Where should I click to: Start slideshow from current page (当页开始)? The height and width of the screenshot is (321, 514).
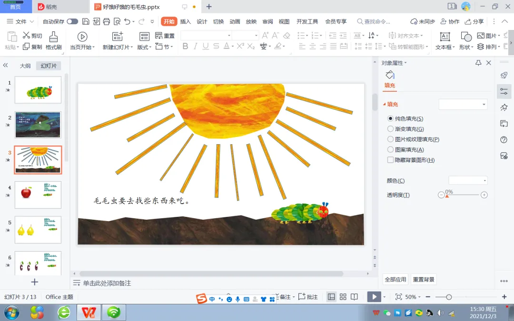[x=82, y=41]
